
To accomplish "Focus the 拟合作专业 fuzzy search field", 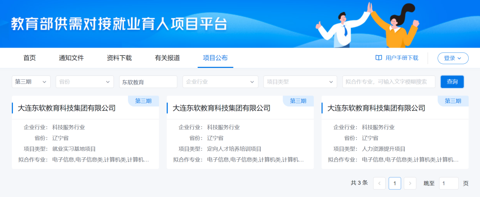I will click(x=388, y=82).
